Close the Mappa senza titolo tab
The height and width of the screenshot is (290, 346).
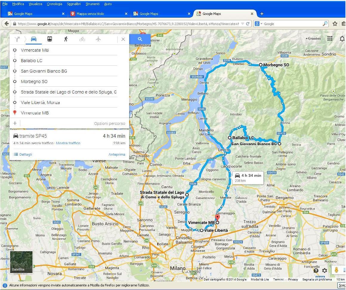click(126, 14)
